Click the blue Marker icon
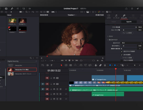This screenshot has width=143, height=110. point(115,65)
